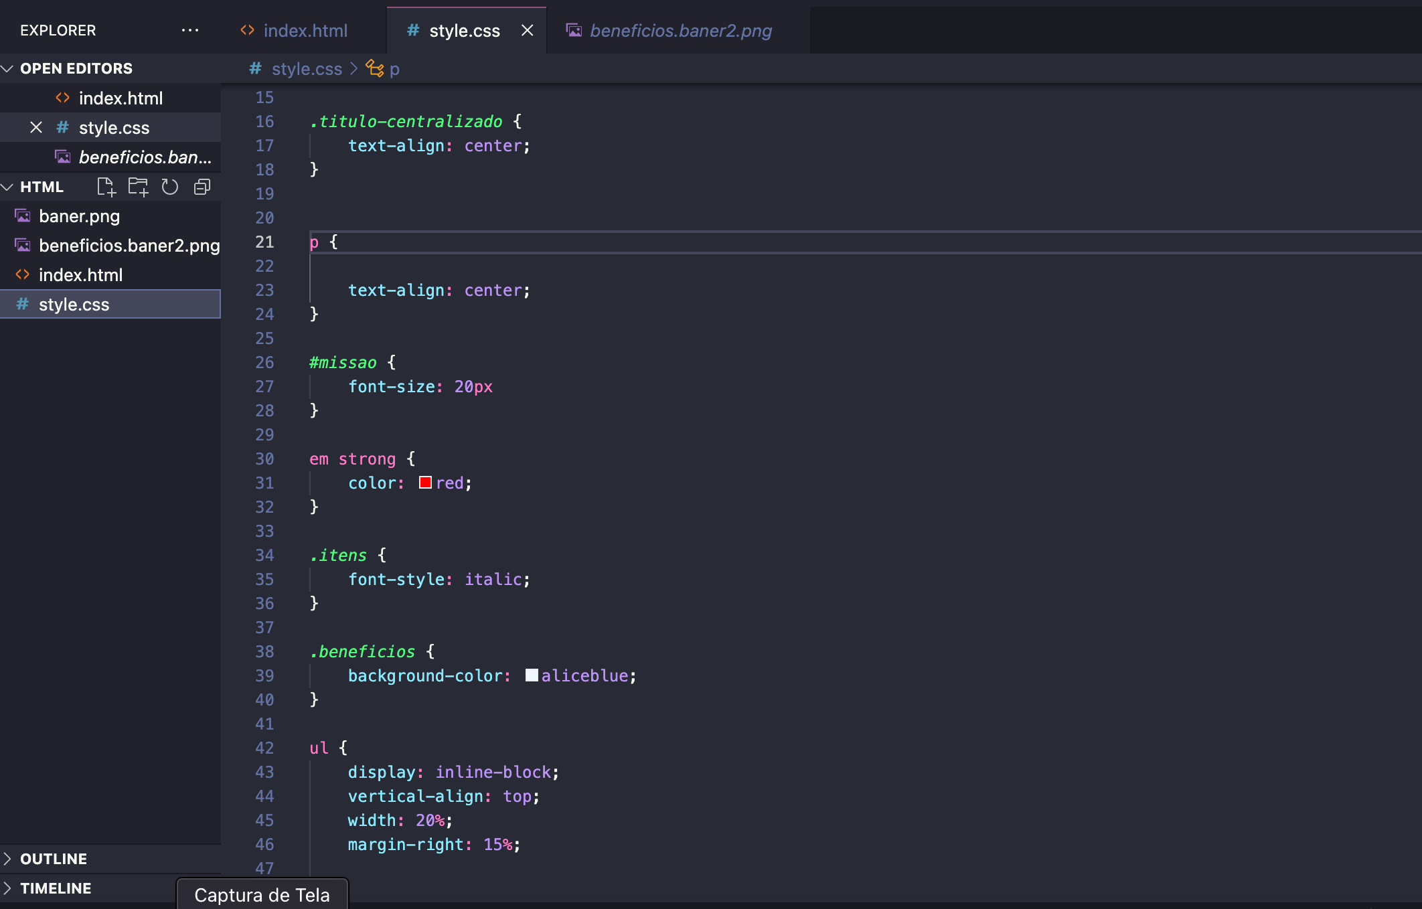The width and height of the screenshot is (1422, 909).
Task: Click the 'ul' selector on line 42
Action: (319, 748)
